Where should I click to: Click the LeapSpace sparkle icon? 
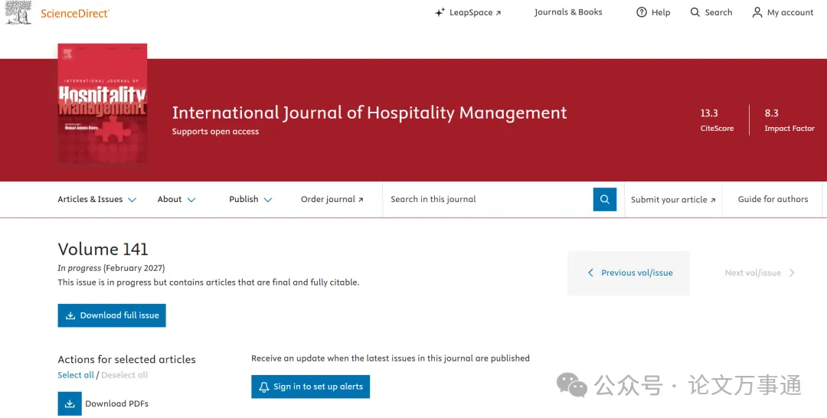click(440, 13)
